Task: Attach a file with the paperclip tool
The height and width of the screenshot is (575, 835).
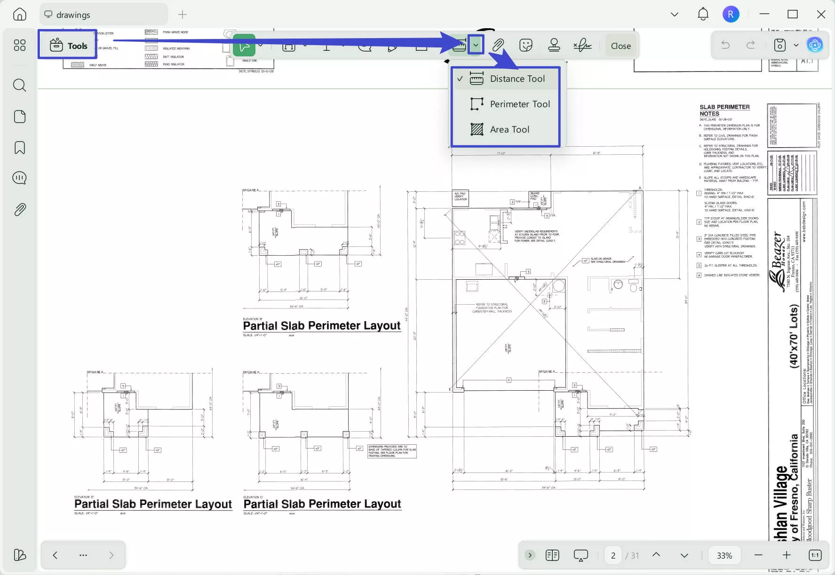Action: (x=497, y=45)
